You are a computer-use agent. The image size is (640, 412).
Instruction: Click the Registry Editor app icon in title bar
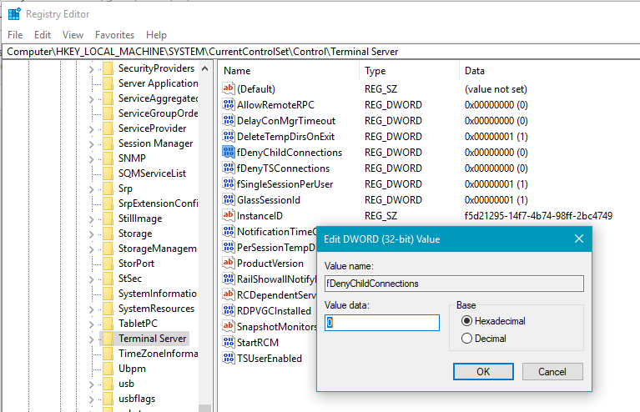click(x=14, y=13)
